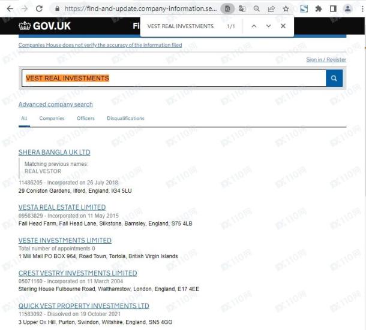Screen dimensions: 366x330
Task: Click the zoom magnifier icon in address bar
Action: [x=257, y=9]
